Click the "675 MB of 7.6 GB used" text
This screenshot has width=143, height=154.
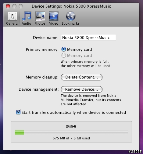[71, 138]
